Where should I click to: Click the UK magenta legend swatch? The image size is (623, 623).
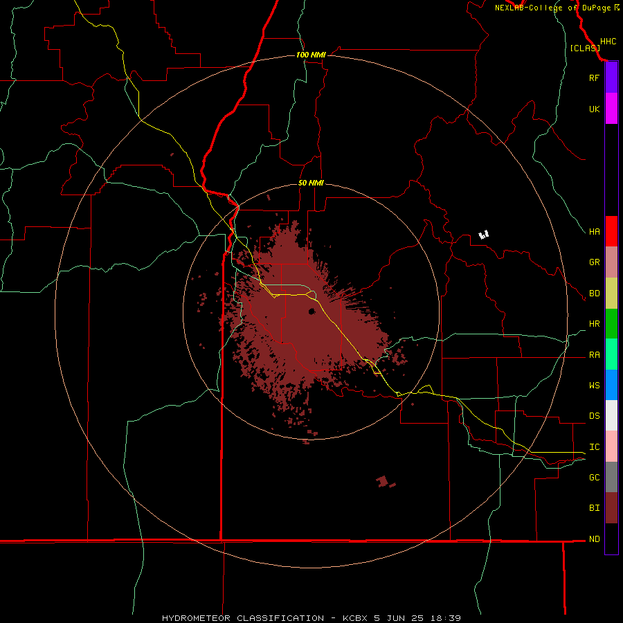pyautogui.click(x=611, y=109)
